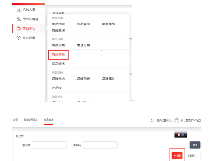Open 品牌列表 menu entry

pyautogui.click(x=83, y=79)
